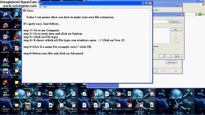Open the Nero StartSmart desktop shortcut
This screenshot has width=205, height=115.
coord(5,37)
